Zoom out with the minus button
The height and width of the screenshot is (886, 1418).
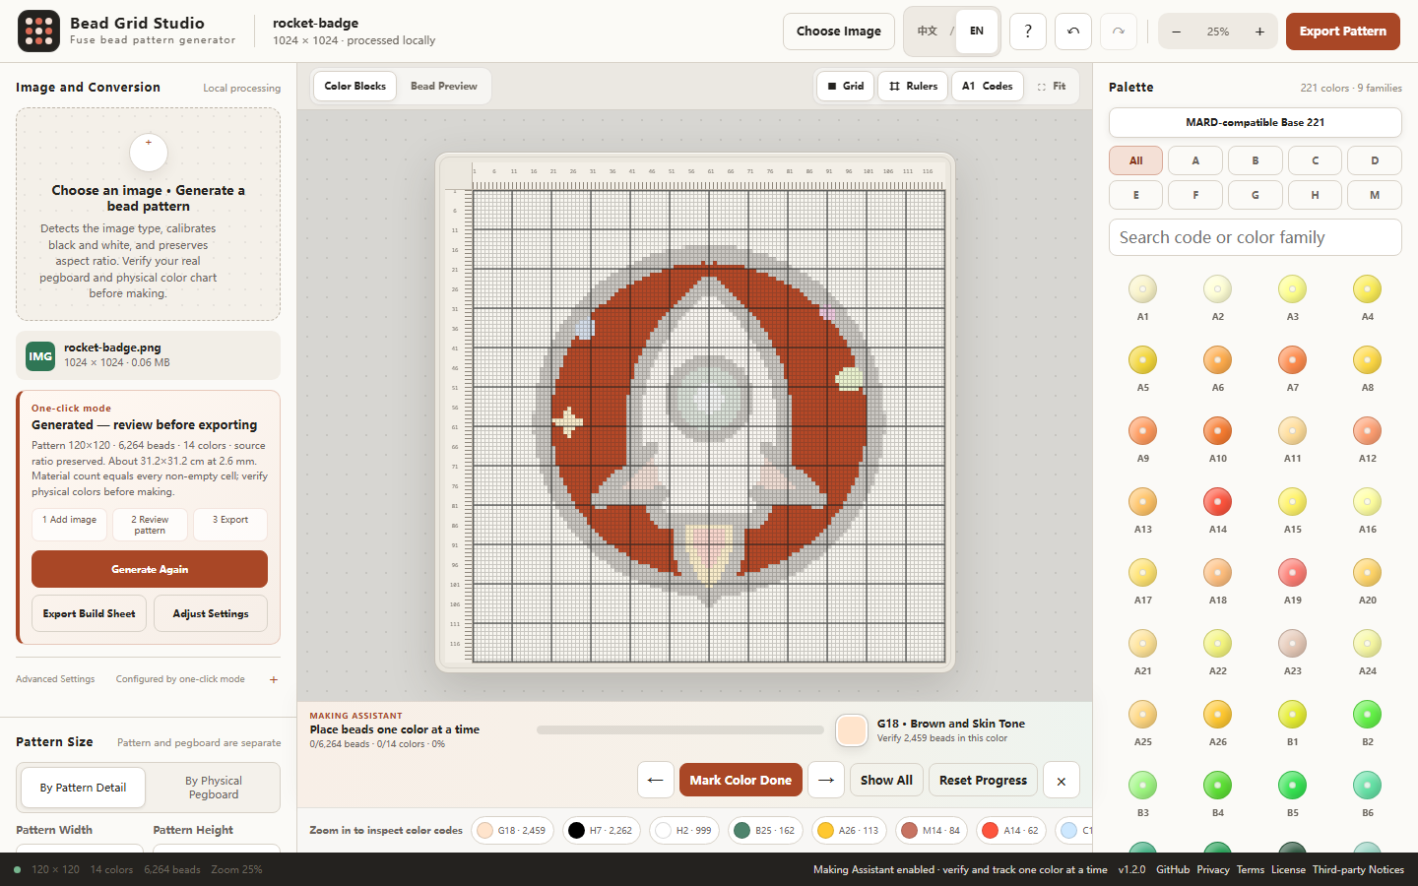click(1176, 32)
